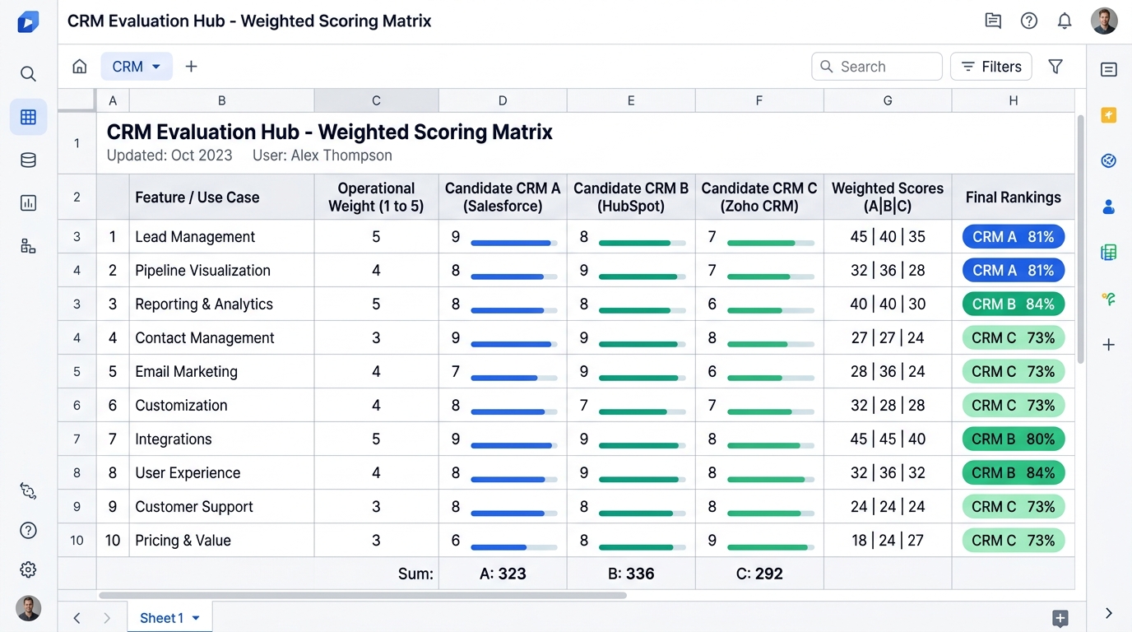
Task: Select the 45 | 40 | 35 weighted scores cell
Action: coord(888,237)
